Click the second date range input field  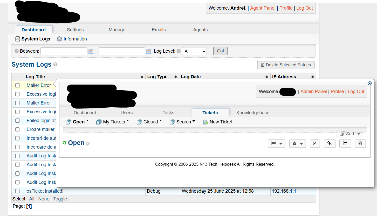click(x=122, y=51)
